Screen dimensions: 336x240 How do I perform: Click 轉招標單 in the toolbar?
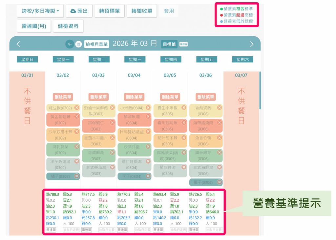tap(109, 11)
